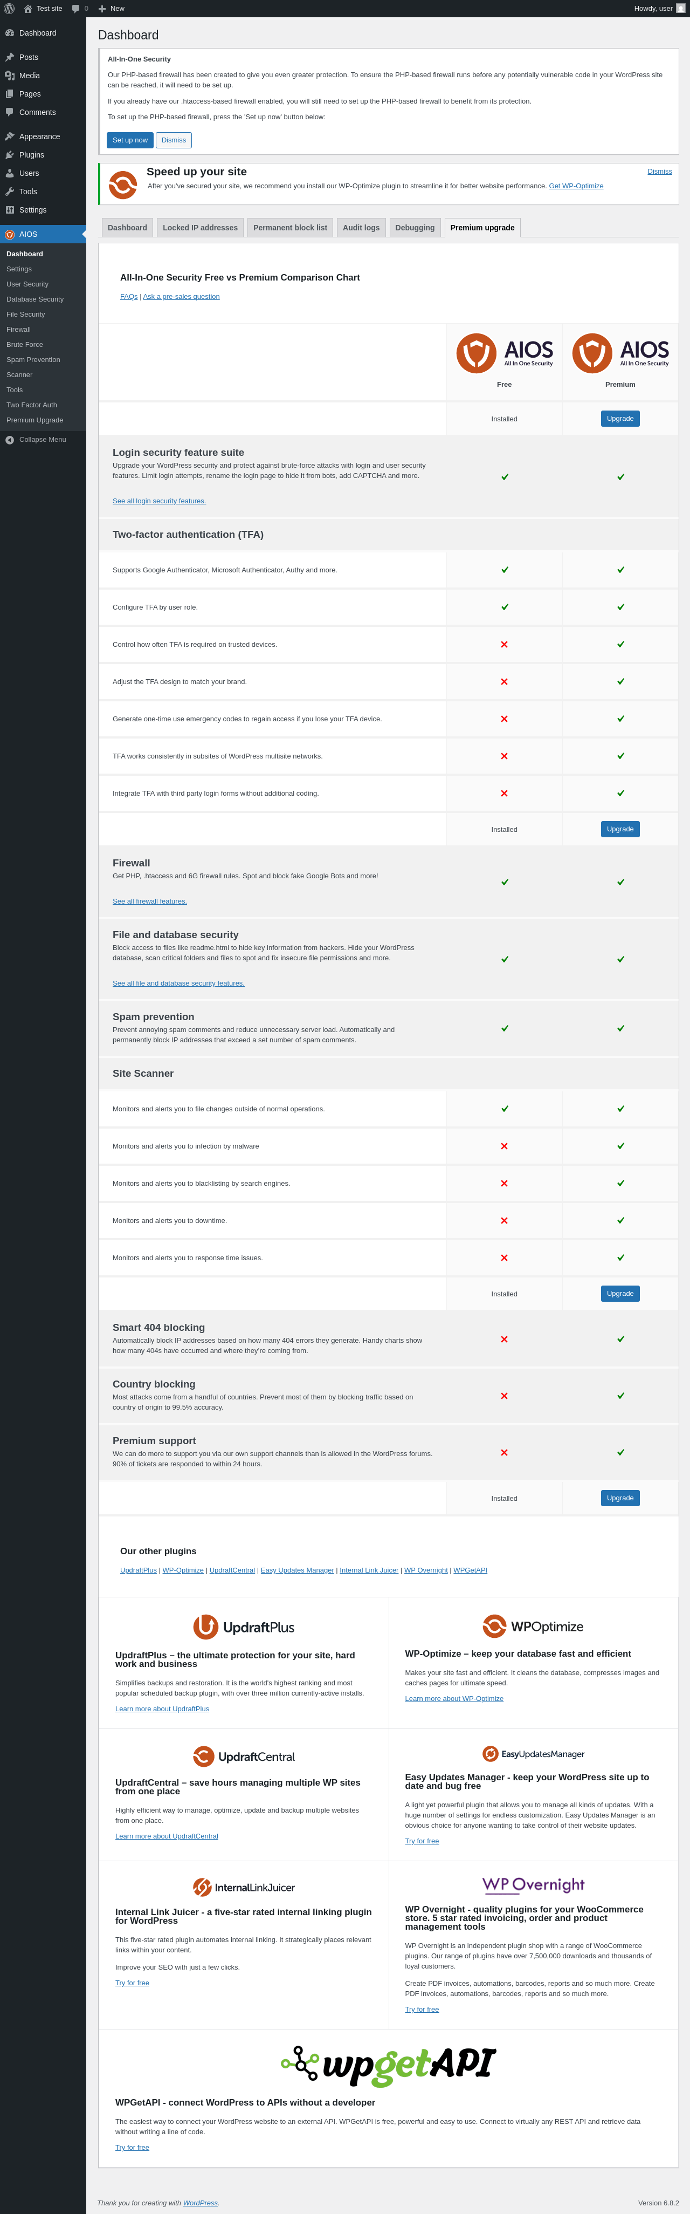This screenshot has width=690, height=2214.
Task: Open See all file and database security features
Action: point(179,983)
